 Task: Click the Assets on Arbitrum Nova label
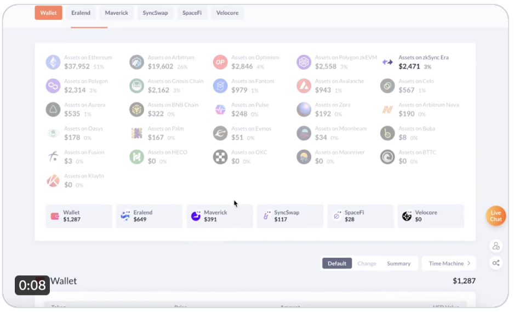pyautogui.click(x=429, y=105)
